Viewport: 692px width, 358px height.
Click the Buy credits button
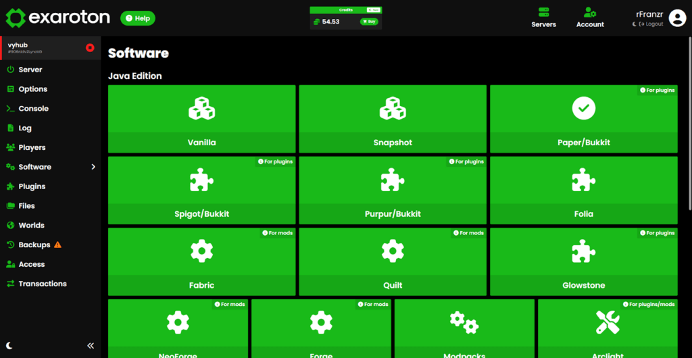click(370, 22)
